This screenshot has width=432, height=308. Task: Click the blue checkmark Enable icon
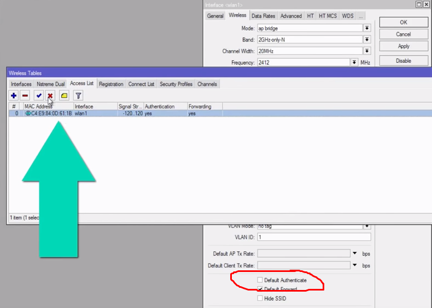click(x=39, y=96)
